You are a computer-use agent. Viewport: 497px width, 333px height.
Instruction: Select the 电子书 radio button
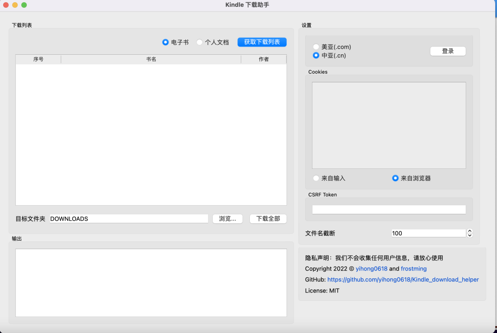[166, 42]
